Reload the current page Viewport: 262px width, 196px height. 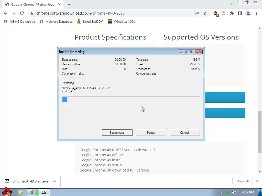[x=22, y=13]
